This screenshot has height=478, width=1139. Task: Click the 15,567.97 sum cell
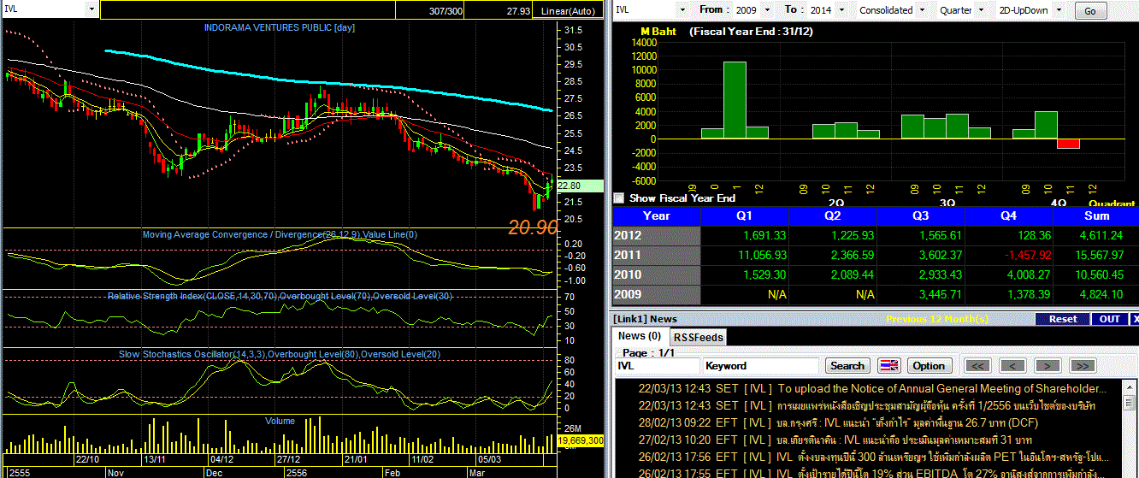tap(1096, 255)
